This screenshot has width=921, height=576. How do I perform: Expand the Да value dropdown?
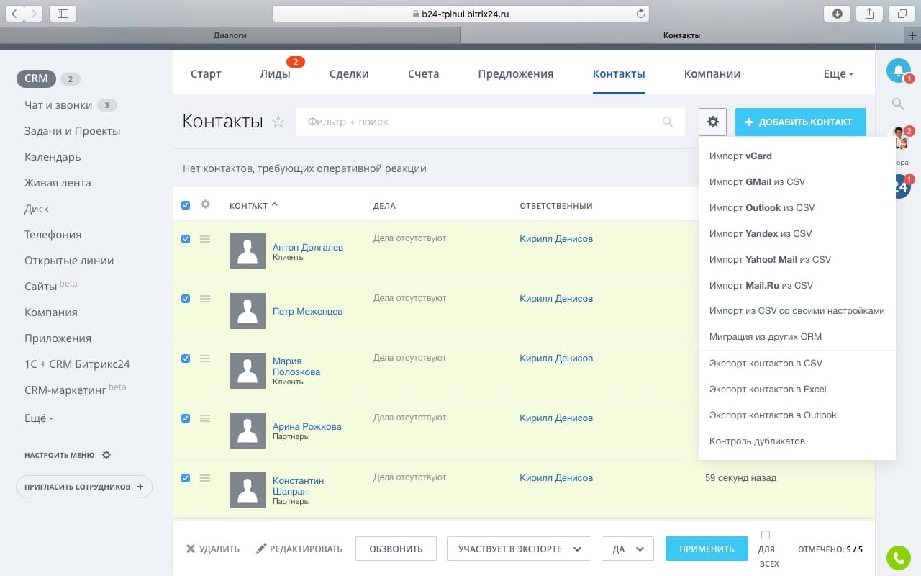click(x=627, y=549)
